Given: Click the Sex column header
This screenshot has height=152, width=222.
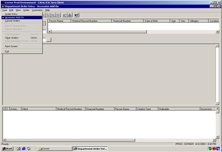Looking at the screenshot, I should 184,21.
